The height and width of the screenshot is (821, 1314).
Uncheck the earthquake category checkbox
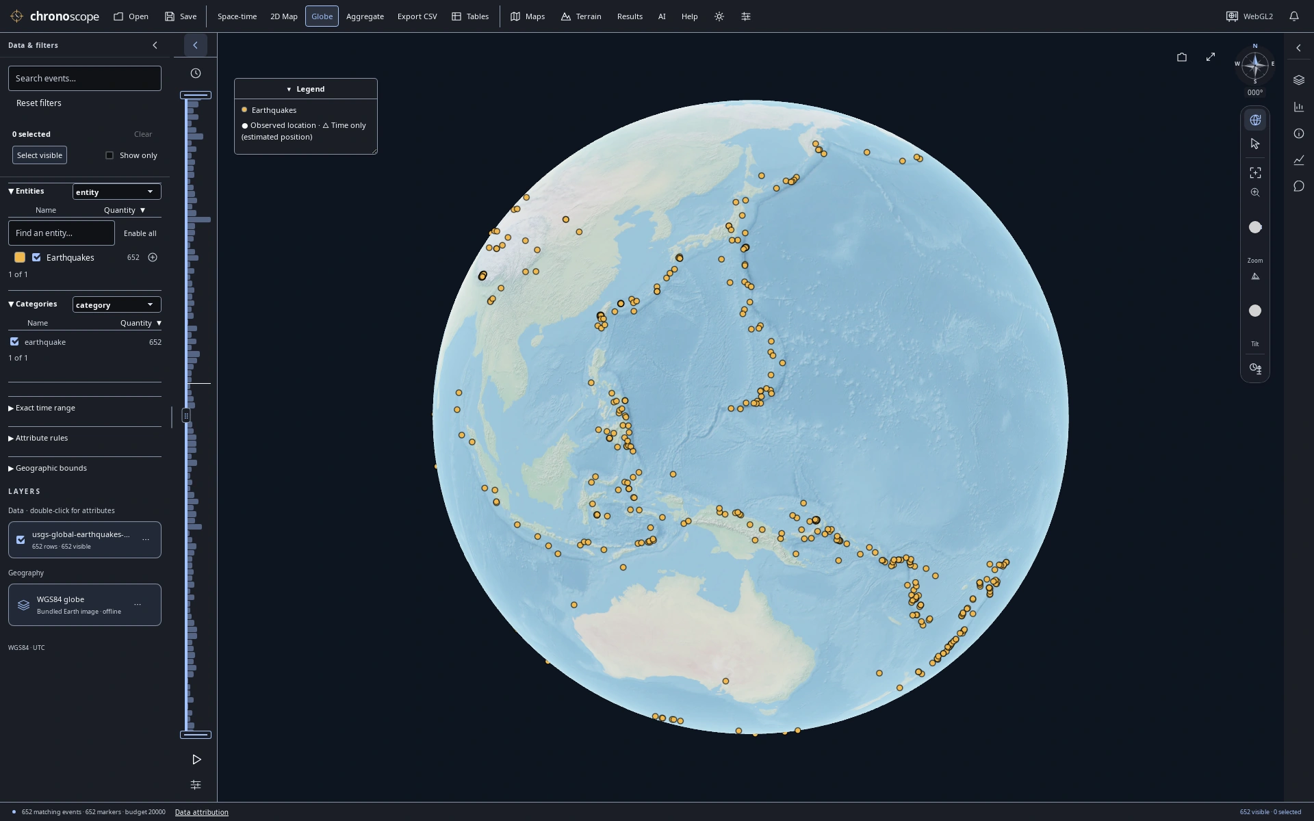coord(14,341)
